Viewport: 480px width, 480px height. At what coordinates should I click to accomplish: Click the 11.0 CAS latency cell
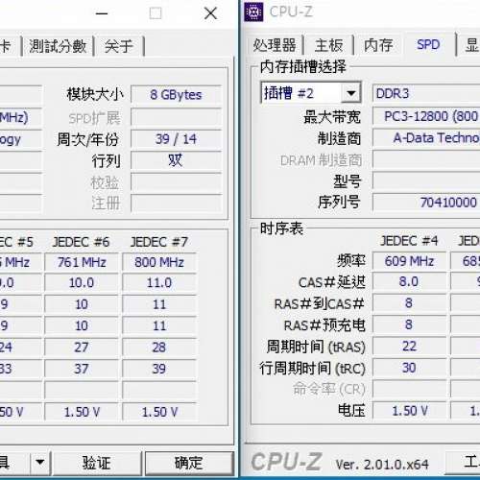[159, 283]
